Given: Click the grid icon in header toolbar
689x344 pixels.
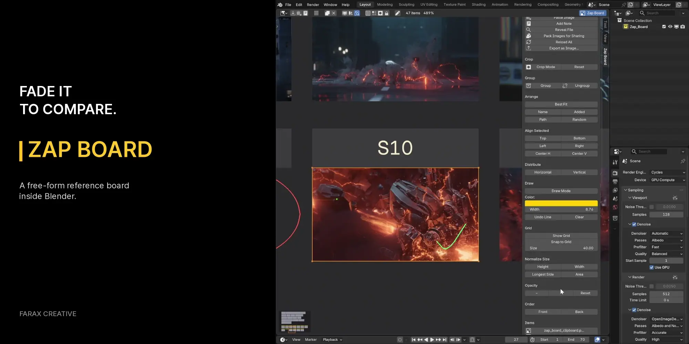Looking at the screenshot, I should (368, 13).
